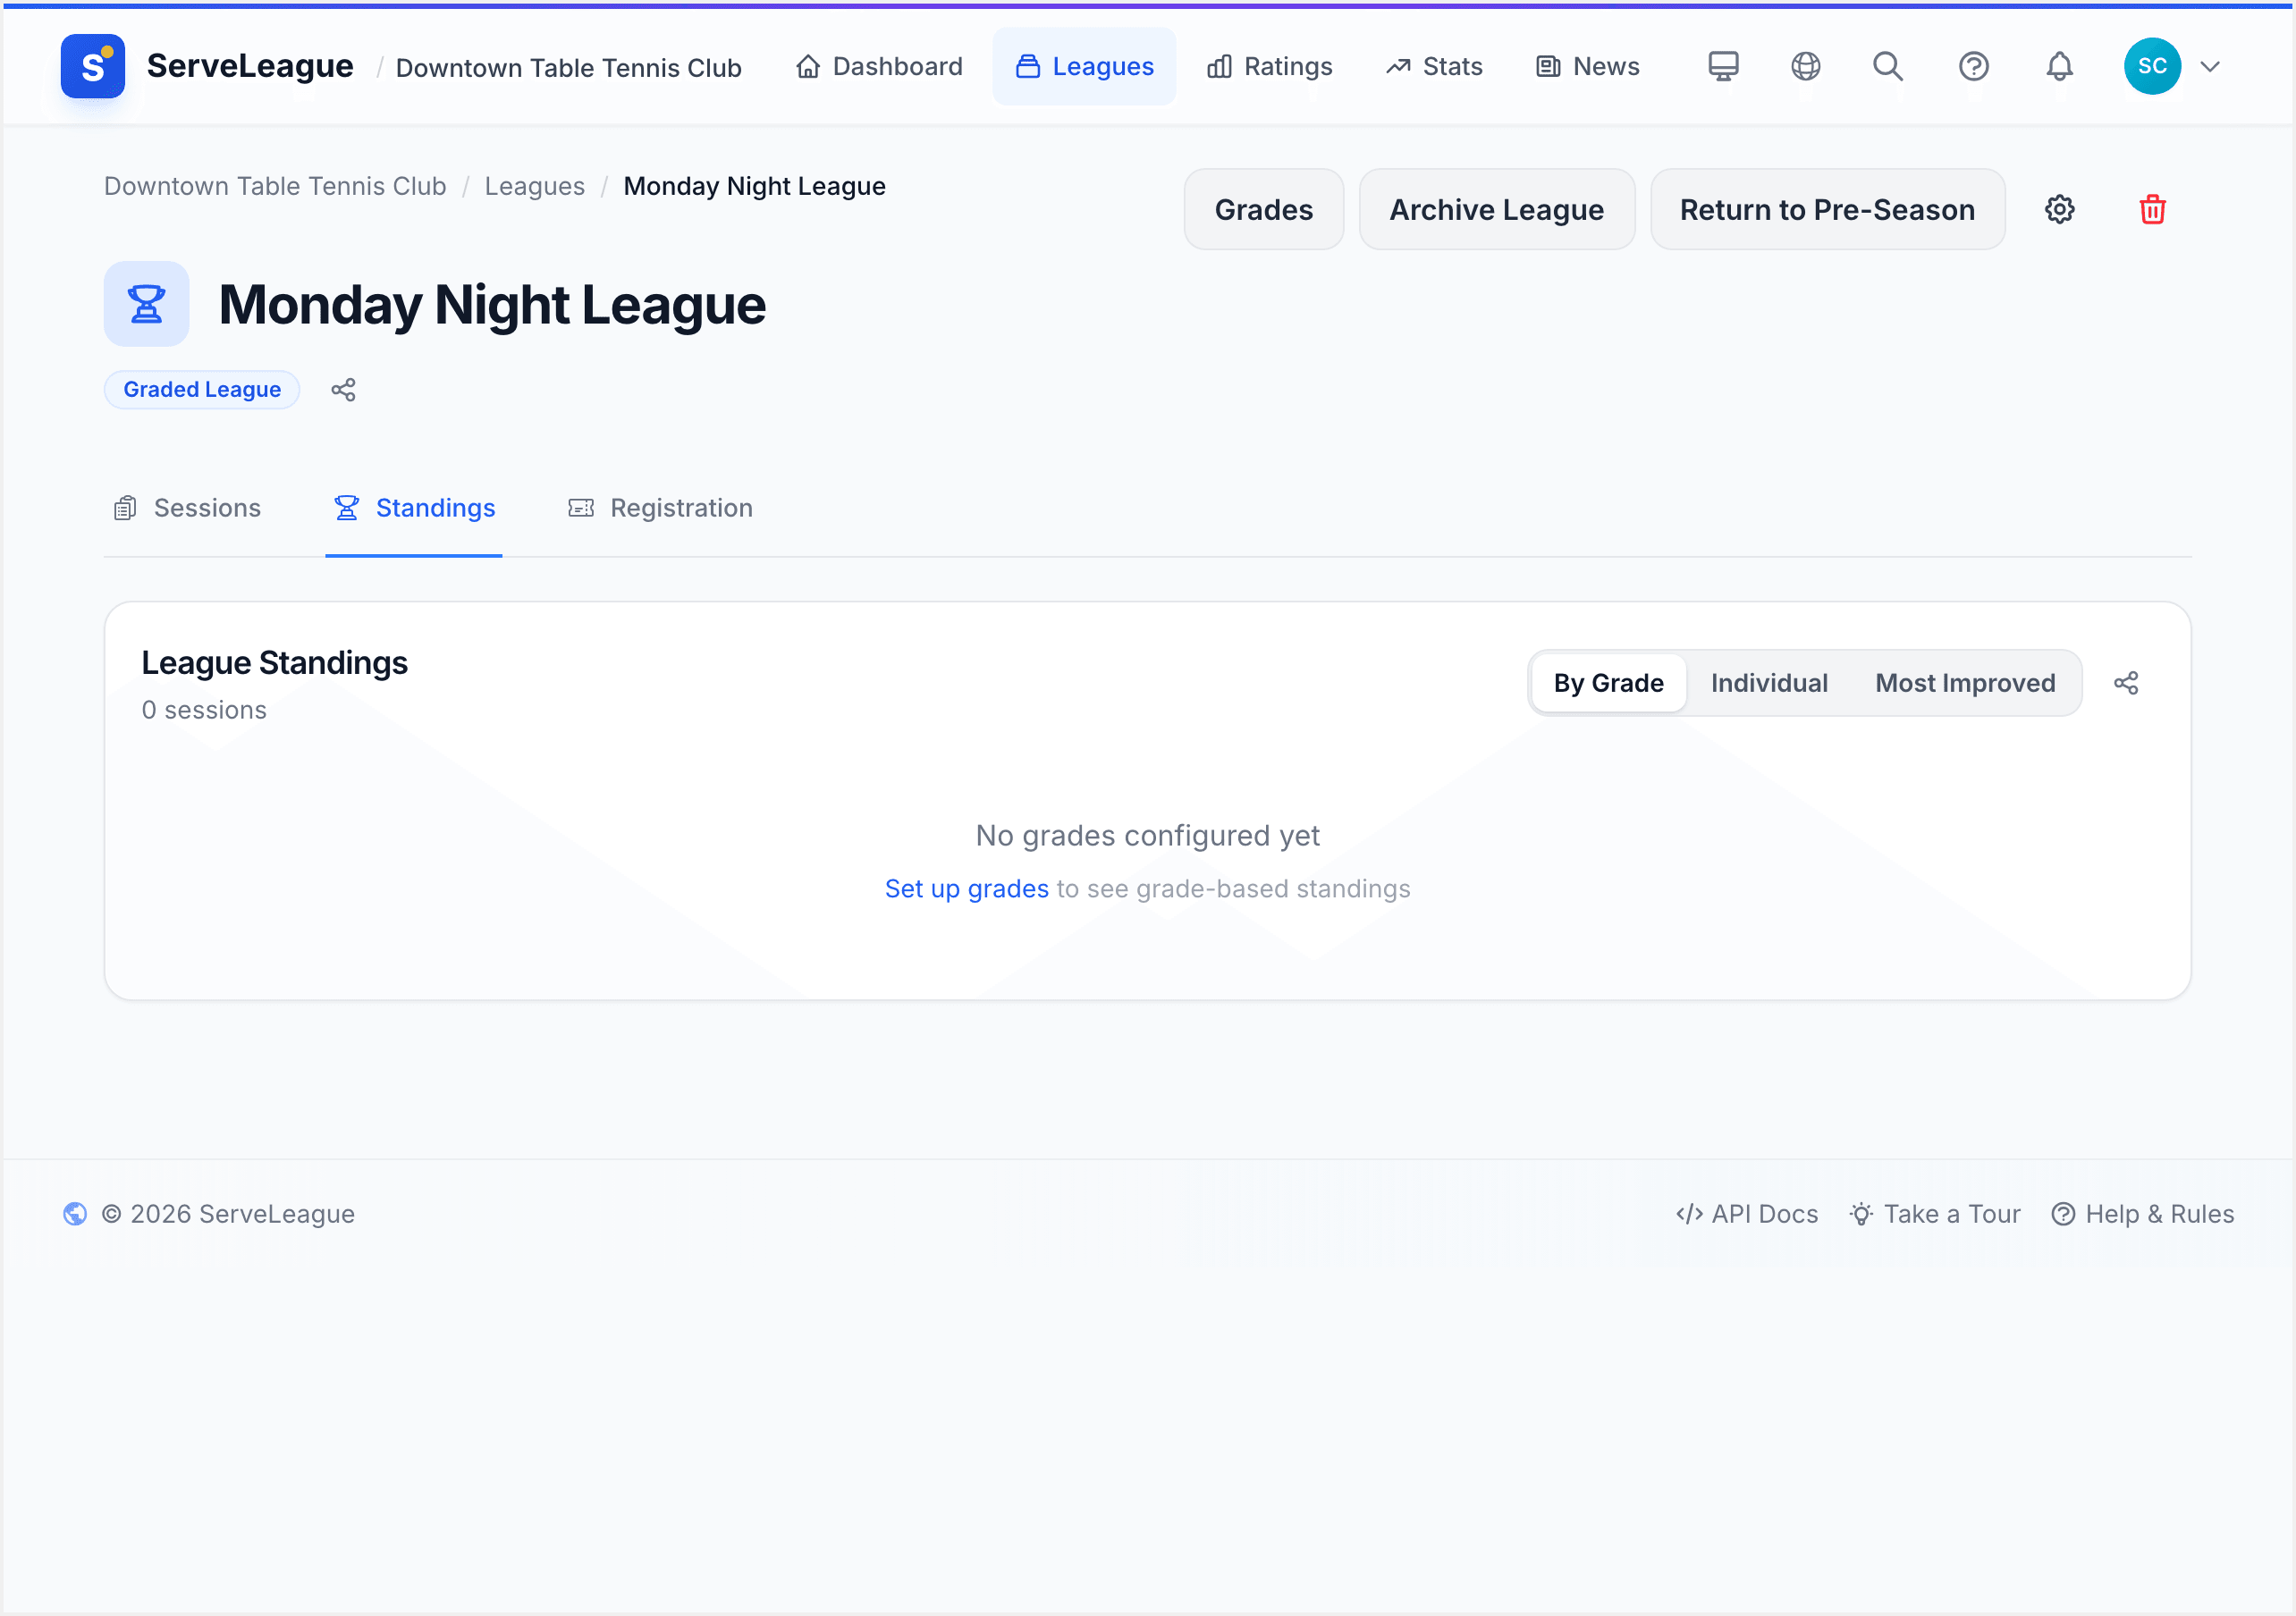Click Downtown Table Tennis Club breadcrumb link

tap(275, 186)
